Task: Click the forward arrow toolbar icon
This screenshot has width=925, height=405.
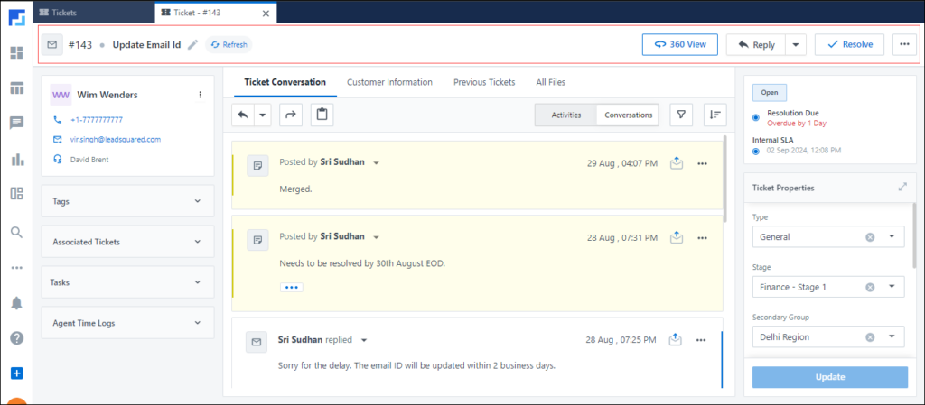Action: (x=290, y=115)
